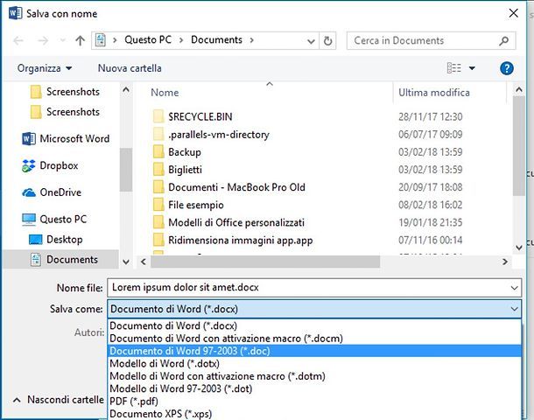The width and height of the screenshot is (534, 420).
Task: Click the Desktop icon in sidebar
Action: (35, 240)
